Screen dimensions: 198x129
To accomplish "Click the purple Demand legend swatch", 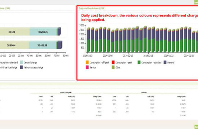I will (x=165, y=62).
